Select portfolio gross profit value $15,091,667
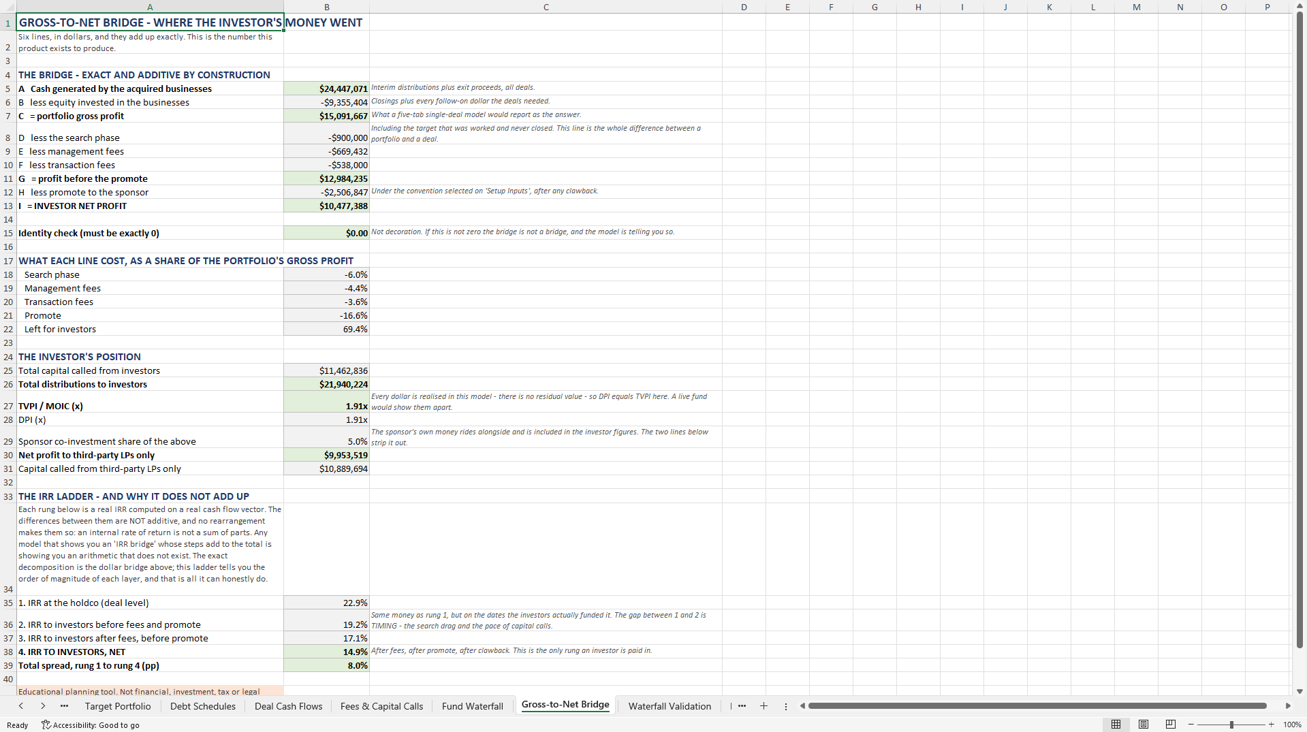The image size is (1307, 732). [x=326, y=116]
